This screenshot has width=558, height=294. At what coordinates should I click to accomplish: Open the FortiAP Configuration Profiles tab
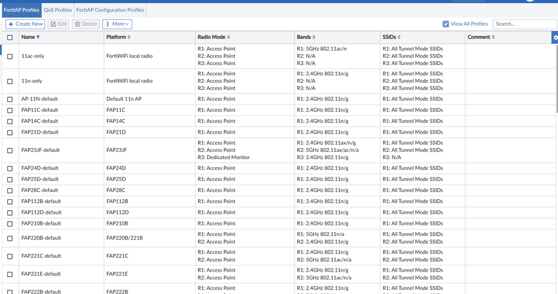click(x=111, y=10)
